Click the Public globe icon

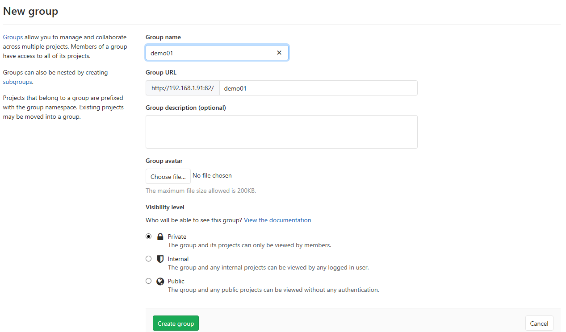160,281
